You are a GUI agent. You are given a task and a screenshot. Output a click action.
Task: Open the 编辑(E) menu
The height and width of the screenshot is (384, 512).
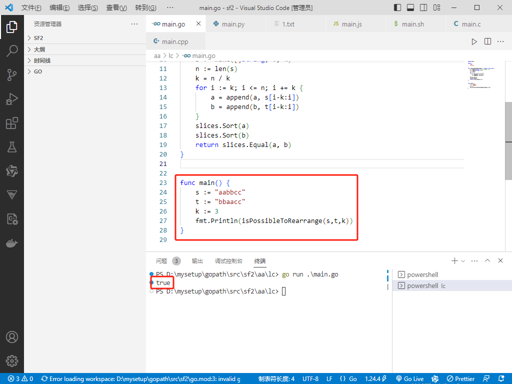60,7
